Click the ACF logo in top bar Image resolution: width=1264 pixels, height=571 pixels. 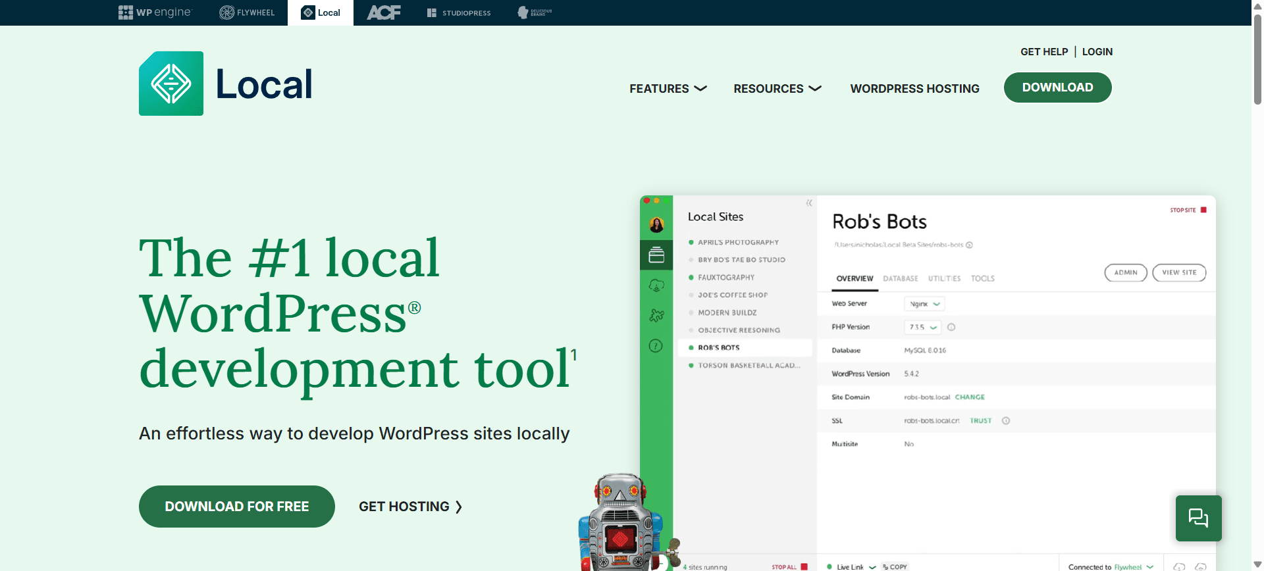[383, 12]
